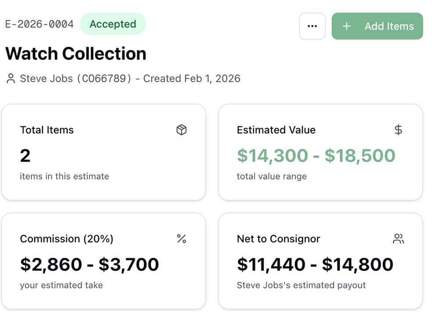
Task: Click the plus icon inside Add Items button
Action: [346, 26]
